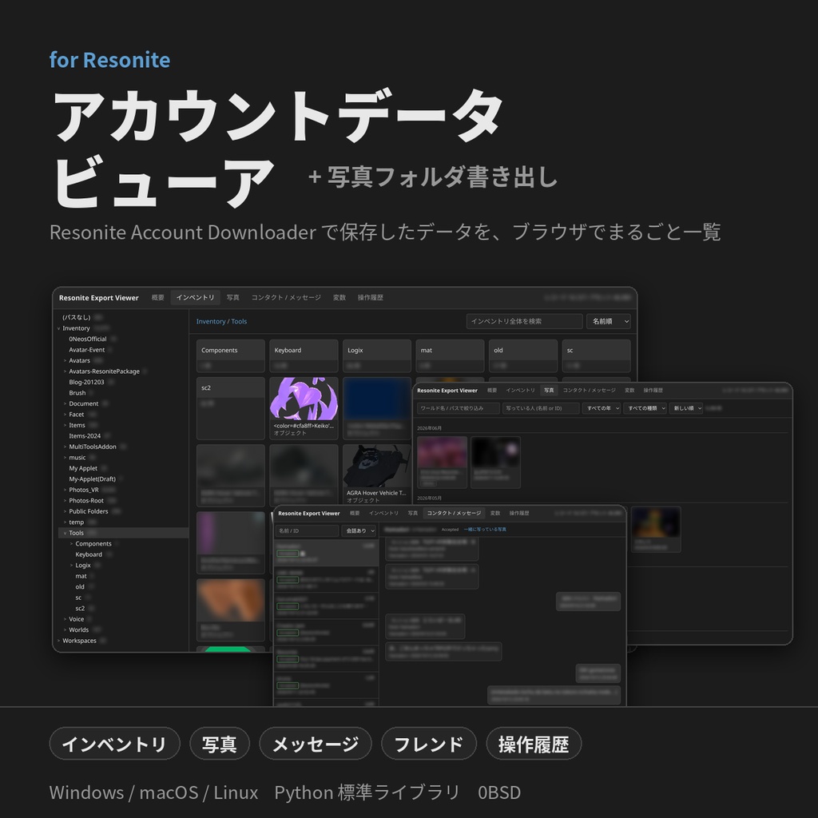Click the メッセージ pill label at the bottom
This screenshot has width=818, height=818.
[x=316, y=744]
